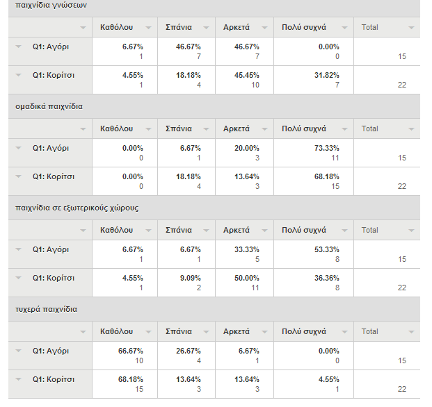Click arrow beside Q1: Κορίτσι in παιχνίδια γνώσεων
432x407 pixels.
[x=19, y=75]
